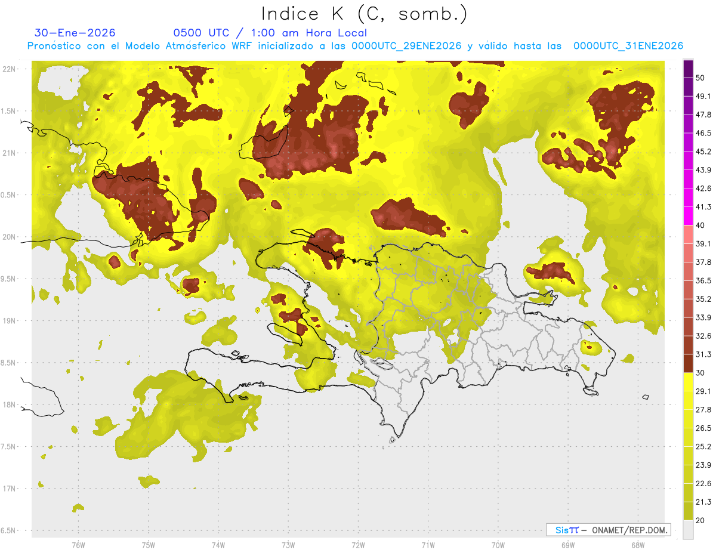Click the '0000UTC_29ENE2026' initialization timestamp
This screenshot has height=553, width=716.
point(407,46)
